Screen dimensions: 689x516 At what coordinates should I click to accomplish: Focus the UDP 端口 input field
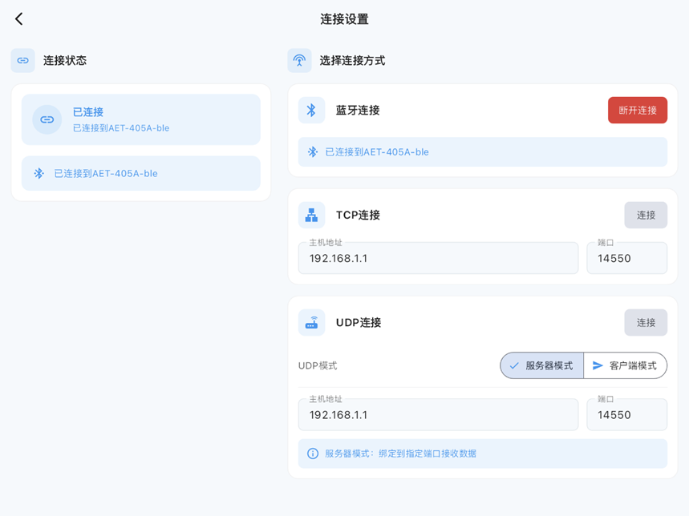(x=626, y=415)
